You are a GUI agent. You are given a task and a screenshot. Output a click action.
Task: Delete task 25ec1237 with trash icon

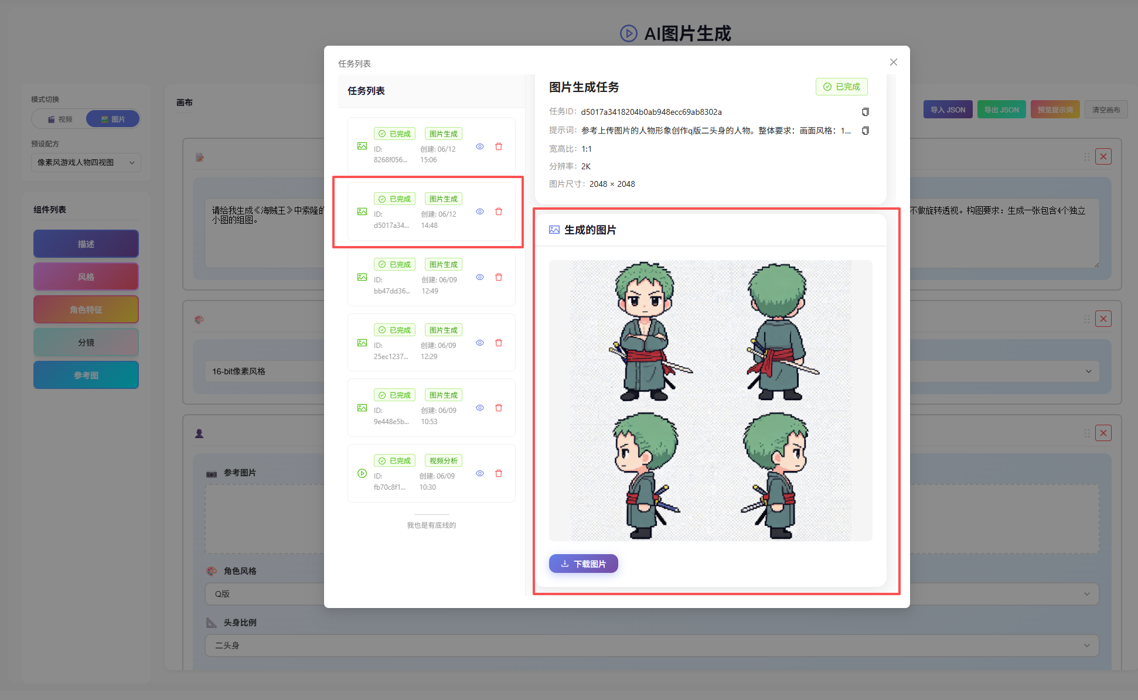(x=499, y=343)
